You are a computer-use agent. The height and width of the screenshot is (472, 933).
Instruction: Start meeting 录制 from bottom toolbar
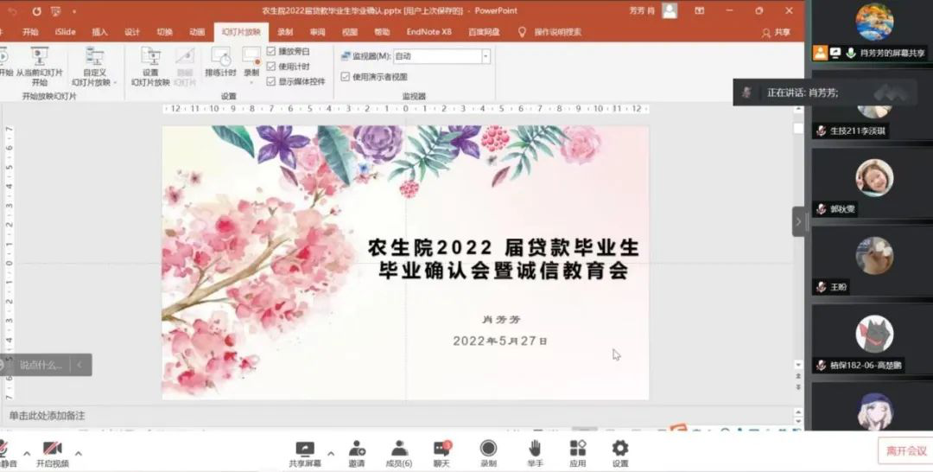[x=488, y=449]
